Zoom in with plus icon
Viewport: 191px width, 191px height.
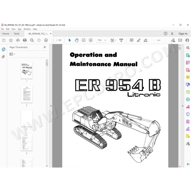pyautogui.click(x=91, y=40)
